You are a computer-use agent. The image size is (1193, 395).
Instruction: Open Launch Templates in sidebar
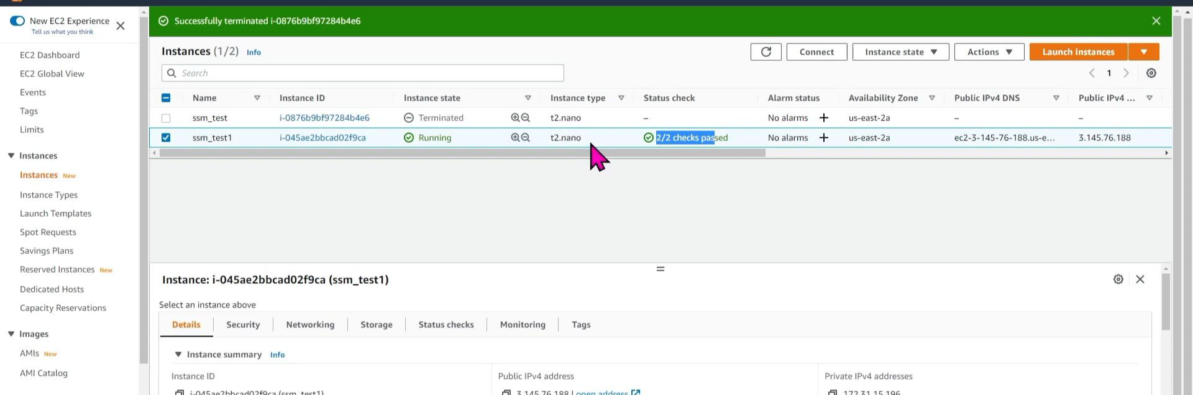coord(55,214)
